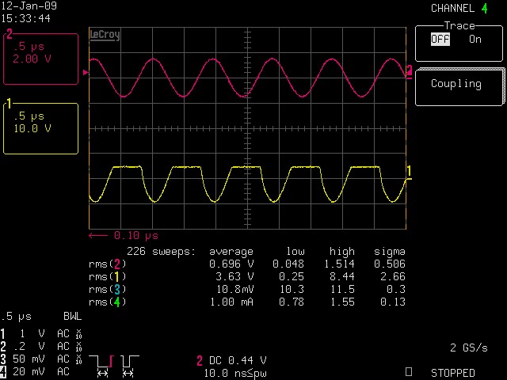Click the channel 2 marker at the grid's right edge
The height and width of the screenshot is (380, 507).
click(410, 71)
